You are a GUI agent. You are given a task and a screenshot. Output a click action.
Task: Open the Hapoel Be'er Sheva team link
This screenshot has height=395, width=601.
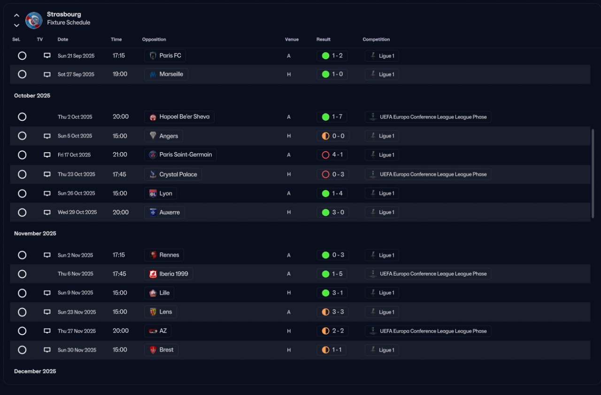[184, 117]
